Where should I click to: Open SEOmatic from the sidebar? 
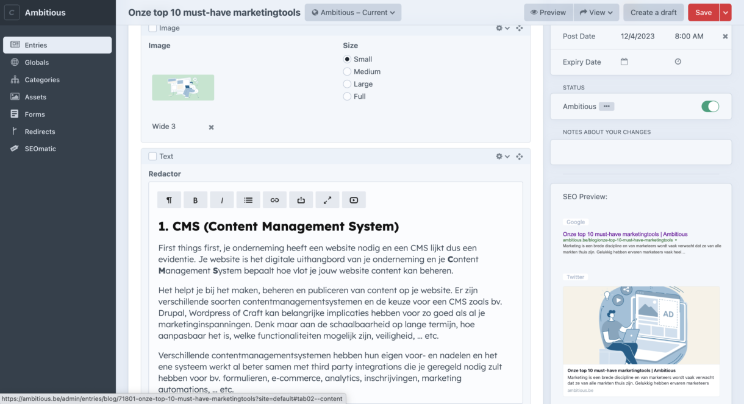click(40, 148)
